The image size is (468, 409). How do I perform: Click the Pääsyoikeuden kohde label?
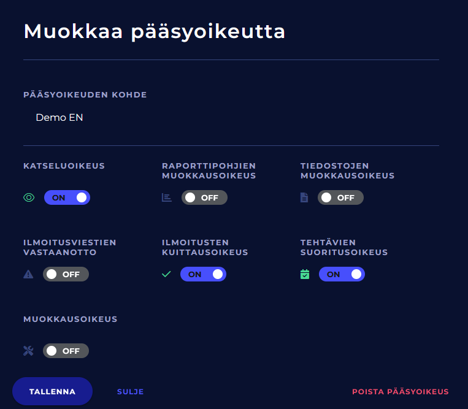click(85, 95)
